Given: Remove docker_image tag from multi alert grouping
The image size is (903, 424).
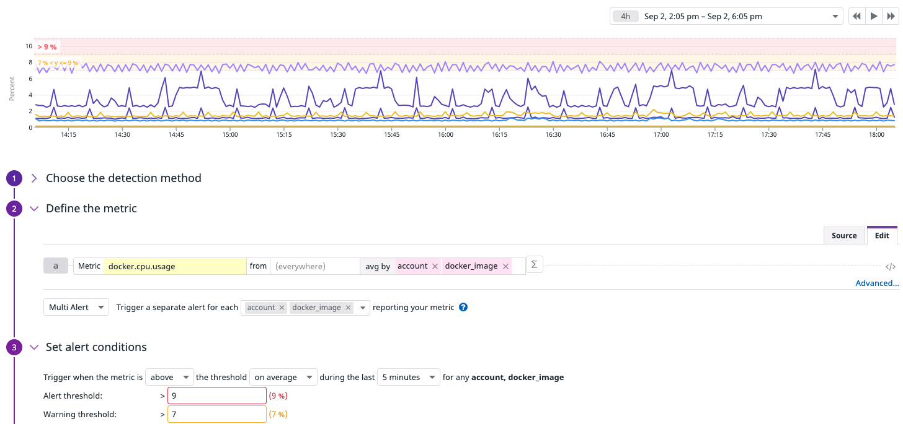Looking at the screenshot, I should (348, 308).
